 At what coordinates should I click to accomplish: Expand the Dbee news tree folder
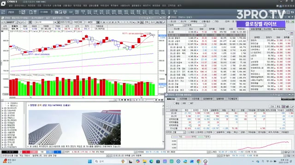[3, 110]
